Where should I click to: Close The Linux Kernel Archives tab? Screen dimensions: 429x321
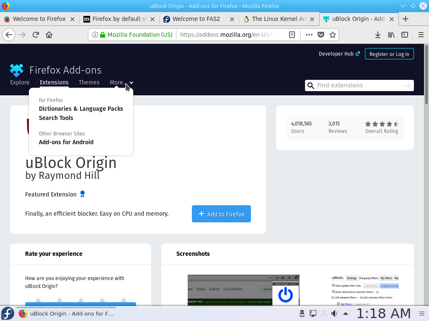pyautogui.click(x=312, y=19)
